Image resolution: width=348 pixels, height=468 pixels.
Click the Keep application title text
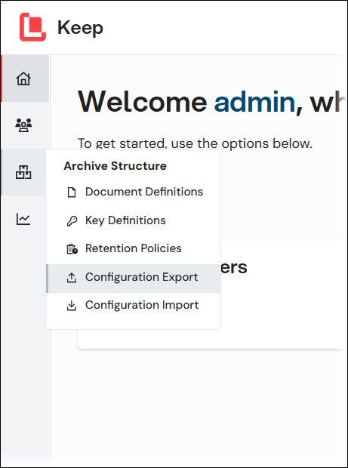tap(80, 28)
